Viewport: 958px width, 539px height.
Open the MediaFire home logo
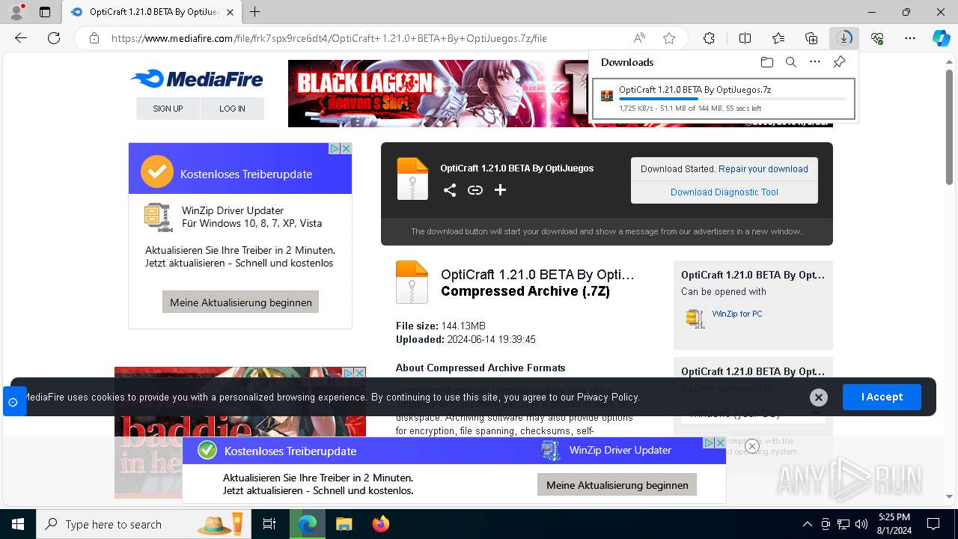pos(197,79)
